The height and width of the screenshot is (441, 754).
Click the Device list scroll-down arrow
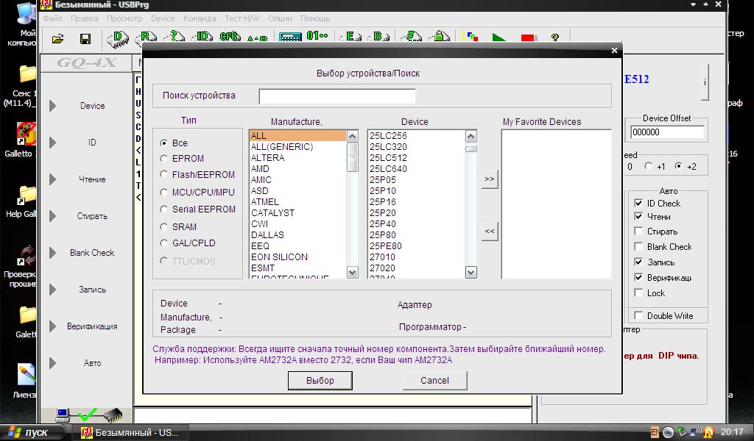(471, 273)
